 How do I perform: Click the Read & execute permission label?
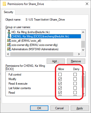click(x=18, y=84)
